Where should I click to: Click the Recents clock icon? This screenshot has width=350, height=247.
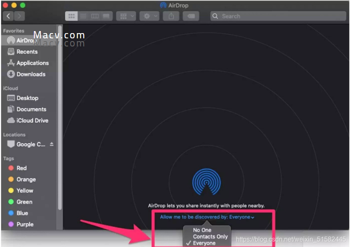pyautogui.click(x=11, y=52)
